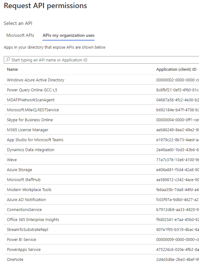Select the Weve API row

tap(101, 160)
